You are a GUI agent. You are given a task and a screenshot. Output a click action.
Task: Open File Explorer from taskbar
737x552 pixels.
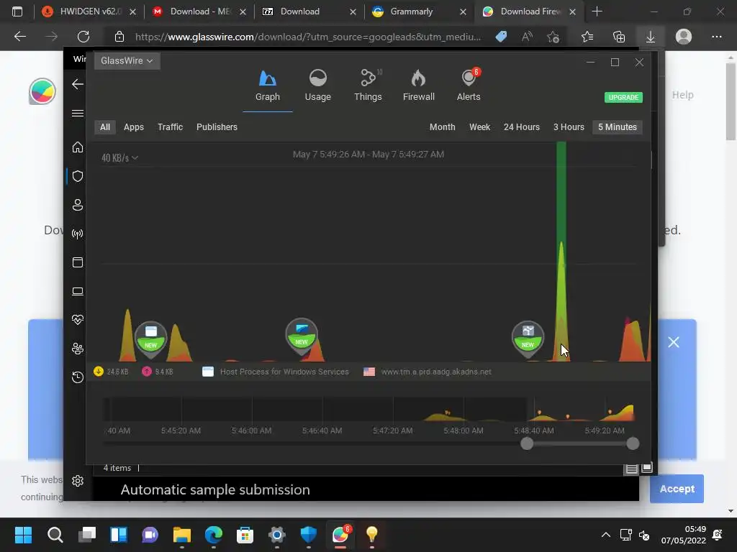coord(182,535)
